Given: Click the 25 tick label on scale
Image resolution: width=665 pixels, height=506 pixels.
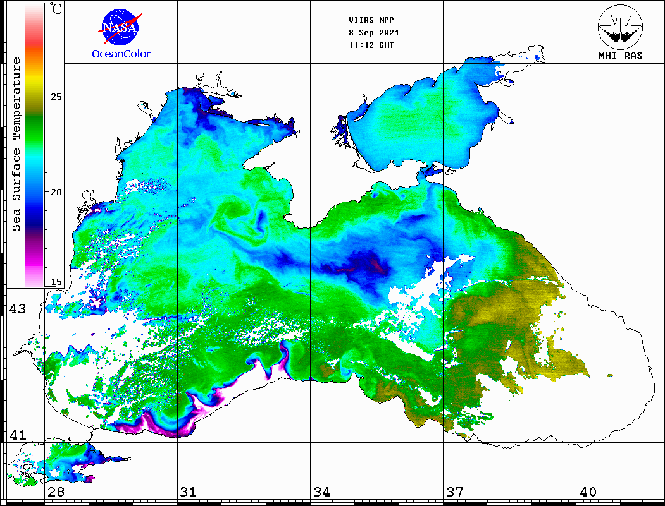Looking at the screenshot, I should coord(56,97).
